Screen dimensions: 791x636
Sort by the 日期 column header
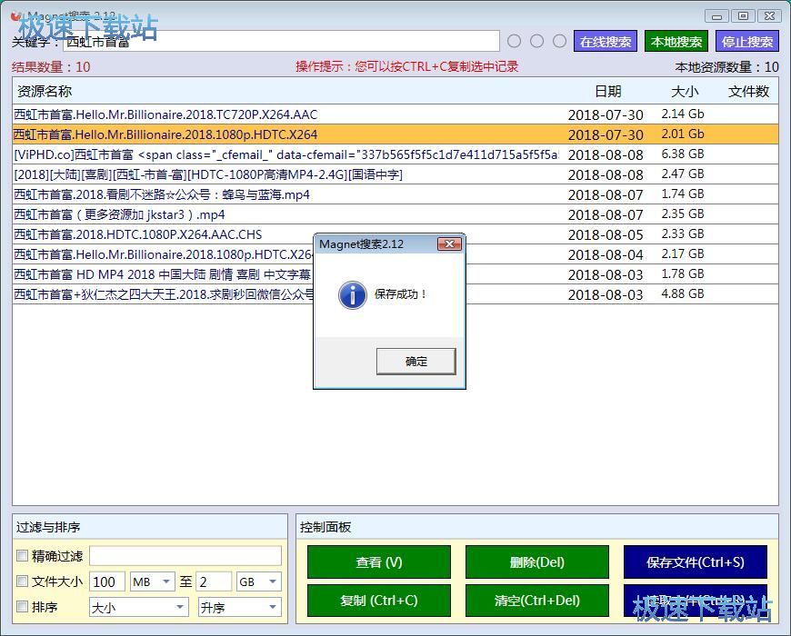click(x=608, y=91)
